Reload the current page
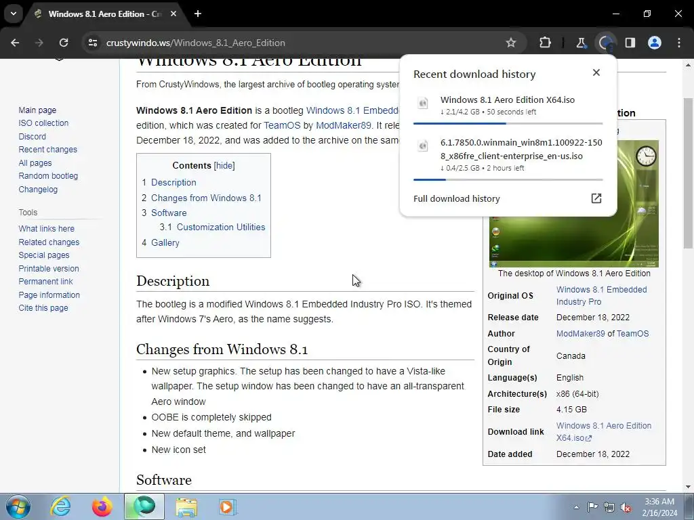694x520 pixels. coord(64,43)
